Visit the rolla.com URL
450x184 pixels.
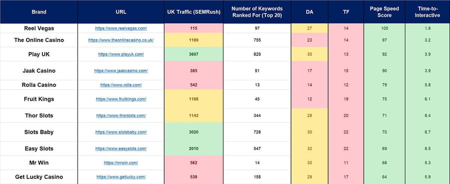(121, 85)
